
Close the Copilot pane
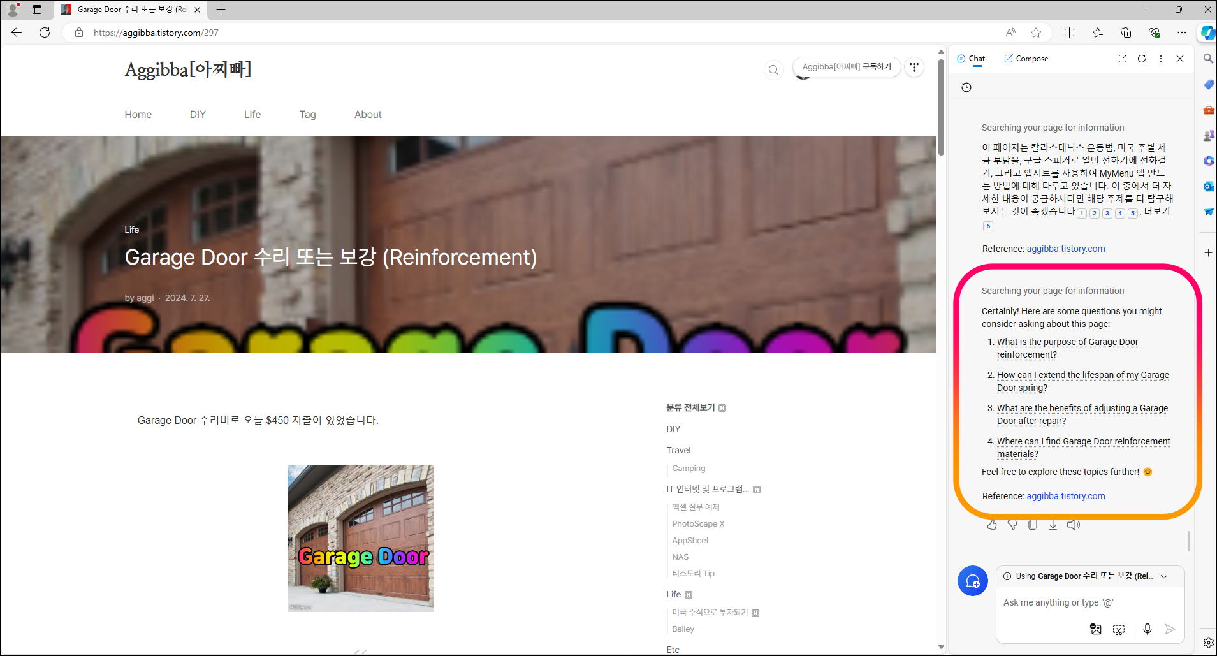point(1180,59)
